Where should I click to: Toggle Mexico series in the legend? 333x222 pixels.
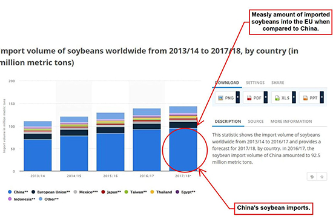coord(85,192)
